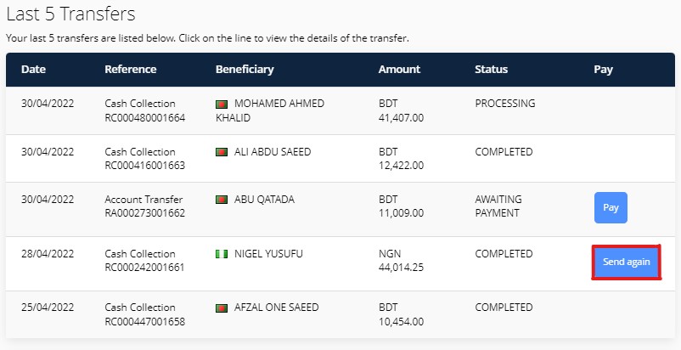Click Send again for NIGEL YUSUFU transfer
The image size is (681, 350).
[627, 262]
